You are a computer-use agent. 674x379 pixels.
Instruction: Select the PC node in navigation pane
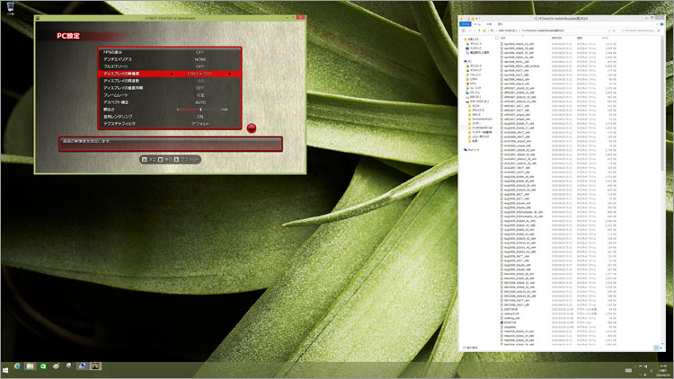469,61
